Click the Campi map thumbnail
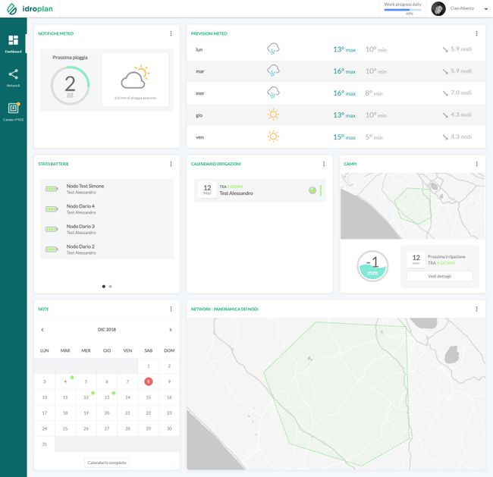Screen dimensions: 493x477 tap(413, 206)
